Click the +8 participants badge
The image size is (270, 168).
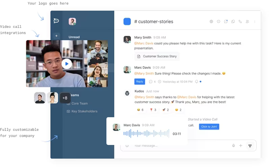pos(65,98)
